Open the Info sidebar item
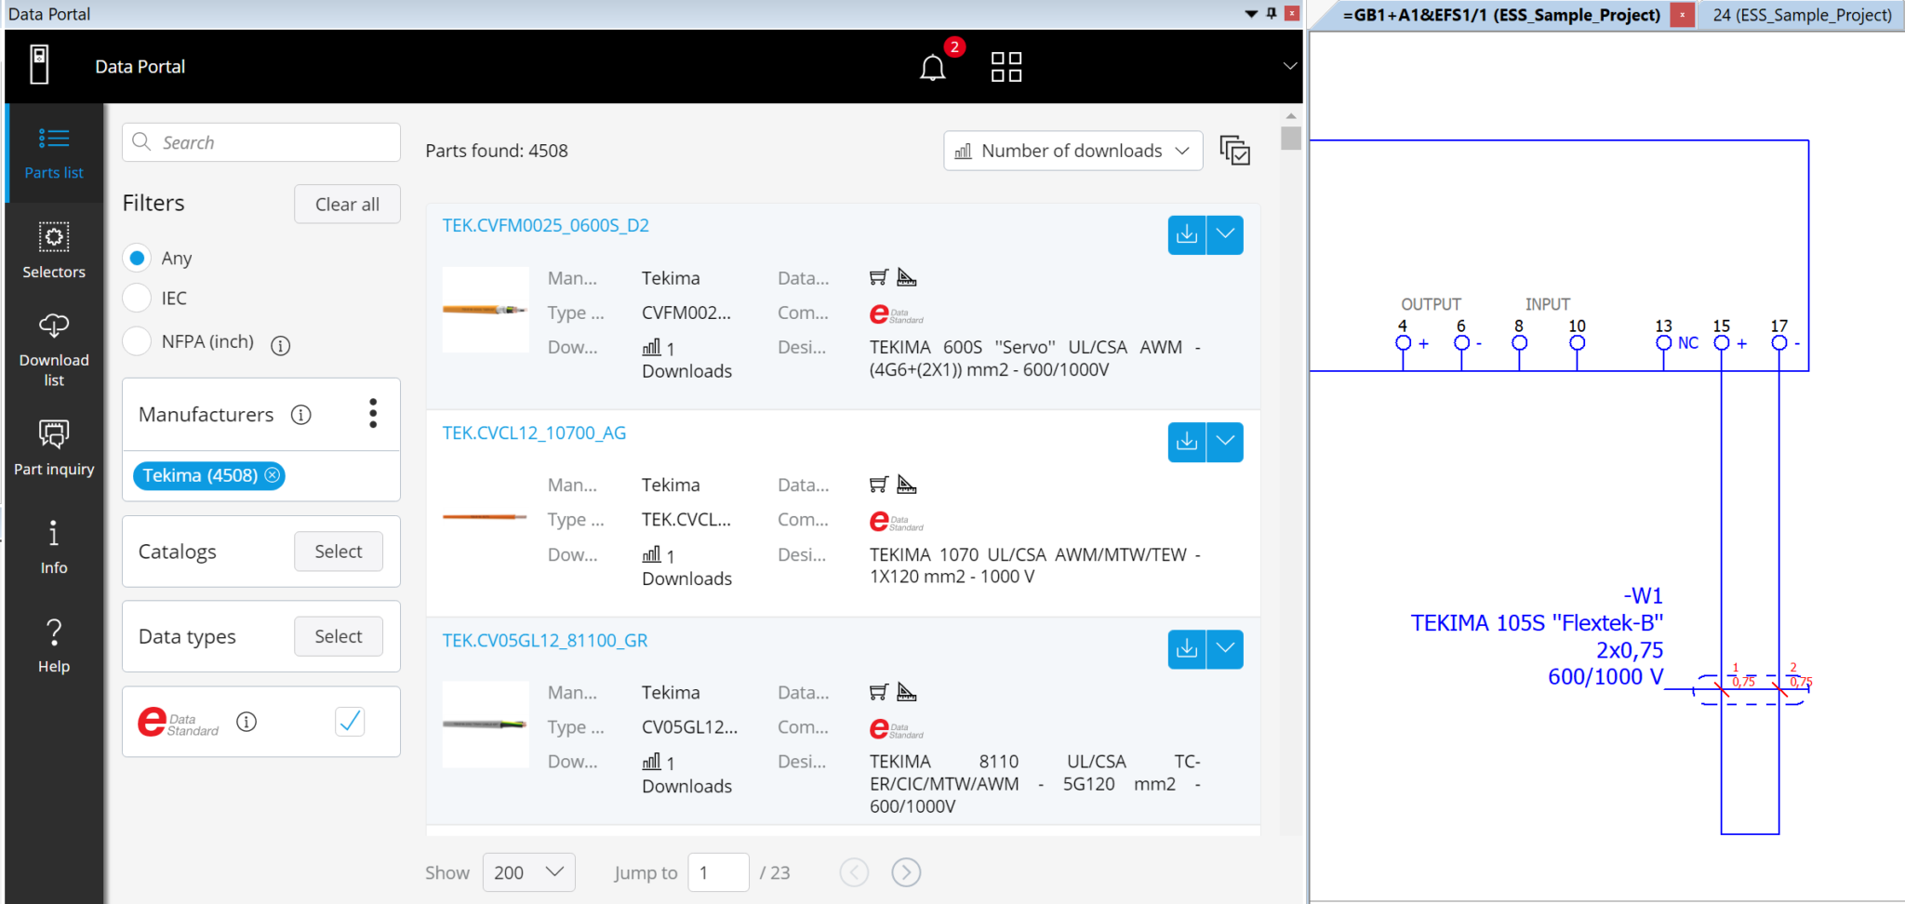 tap(54, 548)
